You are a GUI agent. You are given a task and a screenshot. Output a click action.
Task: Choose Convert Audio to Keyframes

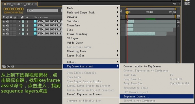157,66
